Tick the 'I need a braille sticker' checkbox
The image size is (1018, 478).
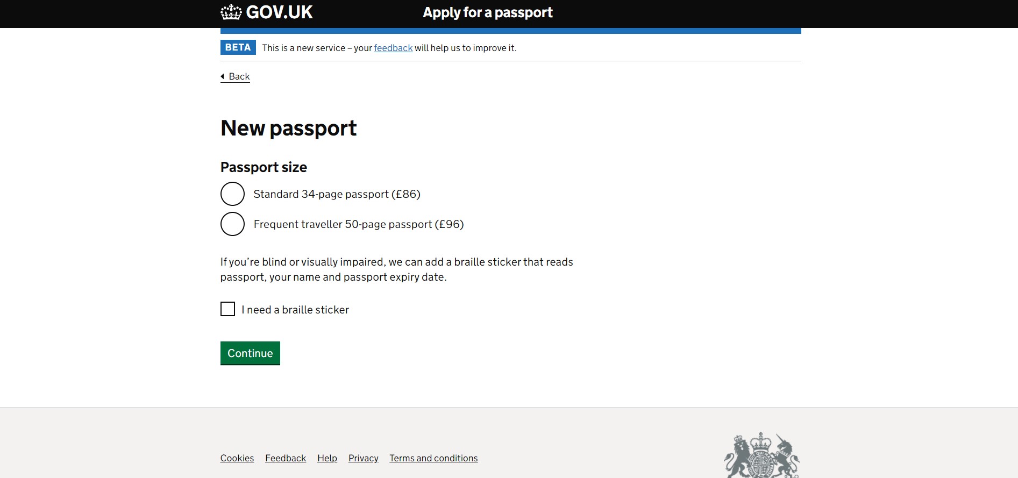[227, 309]
